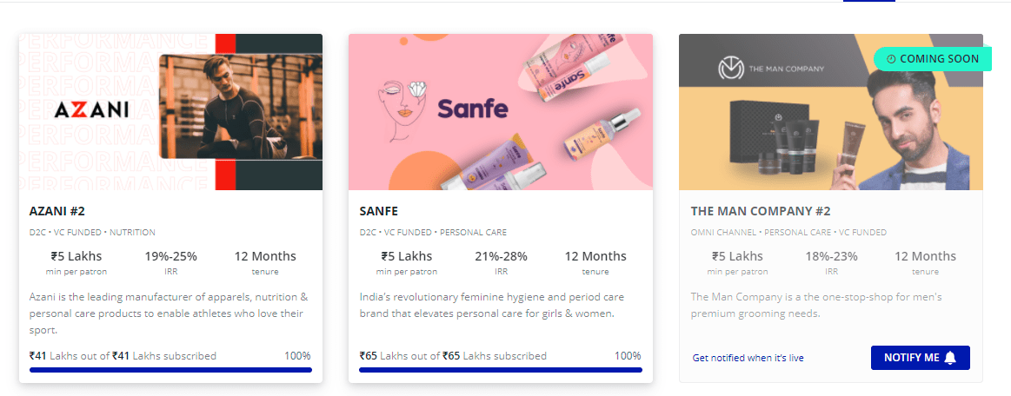Click the clock icon in Coming Soon badge
Screen dimensions: 1011x396
(x=892, y=58)
